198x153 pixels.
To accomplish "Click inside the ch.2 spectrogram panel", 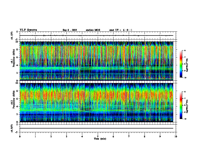I will click(x=96, y=102).
